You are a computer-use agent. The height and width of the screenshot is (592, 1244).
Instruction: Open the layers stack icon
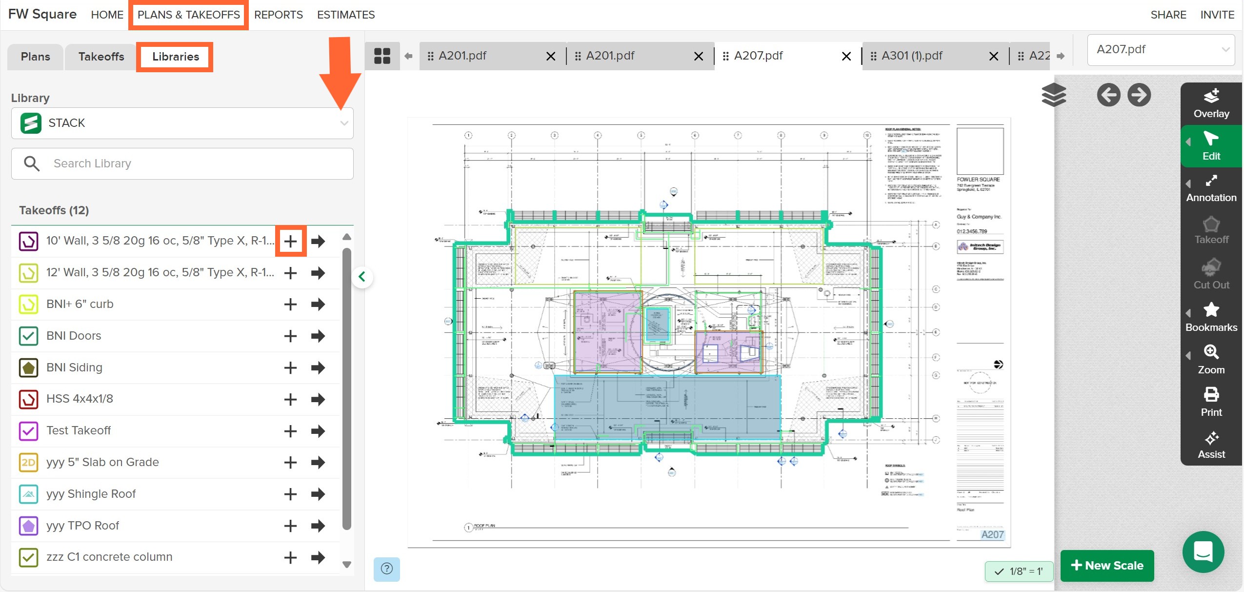1054,95
